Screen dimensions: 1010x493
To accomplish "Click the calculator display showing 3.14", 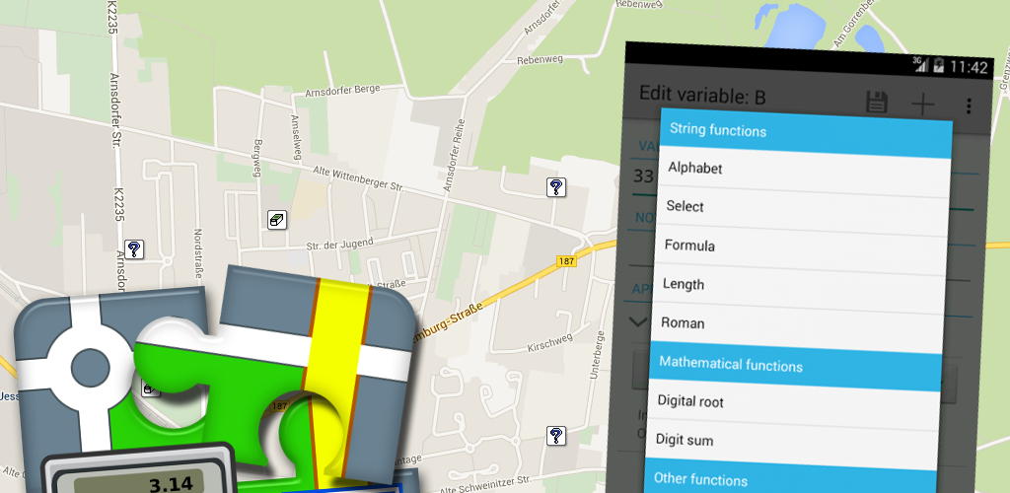I will [x=138, y=483].
